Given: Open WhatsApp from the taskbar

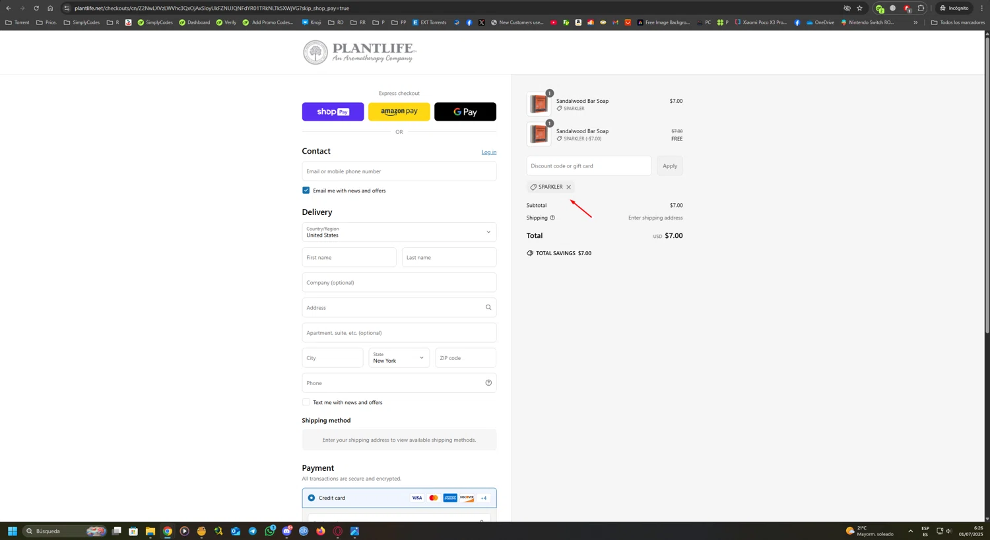Looking at the screenshot, I should (x=270, y=531).
